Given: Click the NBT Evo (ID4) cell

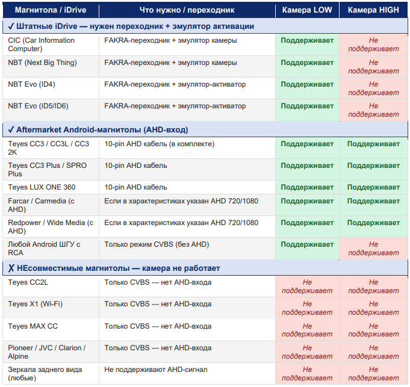Looking at the screenshot, I should (x=51, y=88).
